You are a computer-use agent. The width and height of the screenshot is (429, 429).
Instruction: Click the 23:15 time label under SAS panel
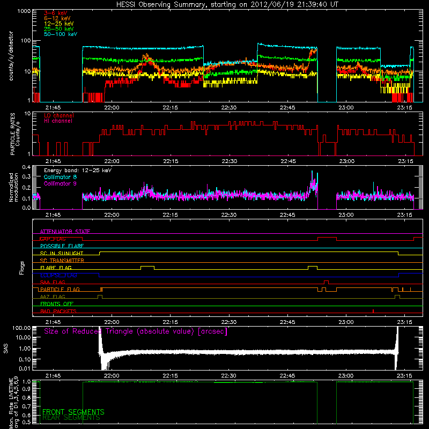coord(404,376)
